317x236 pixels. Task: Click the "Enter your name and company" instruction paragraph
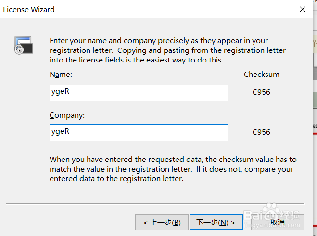(168, 50)
